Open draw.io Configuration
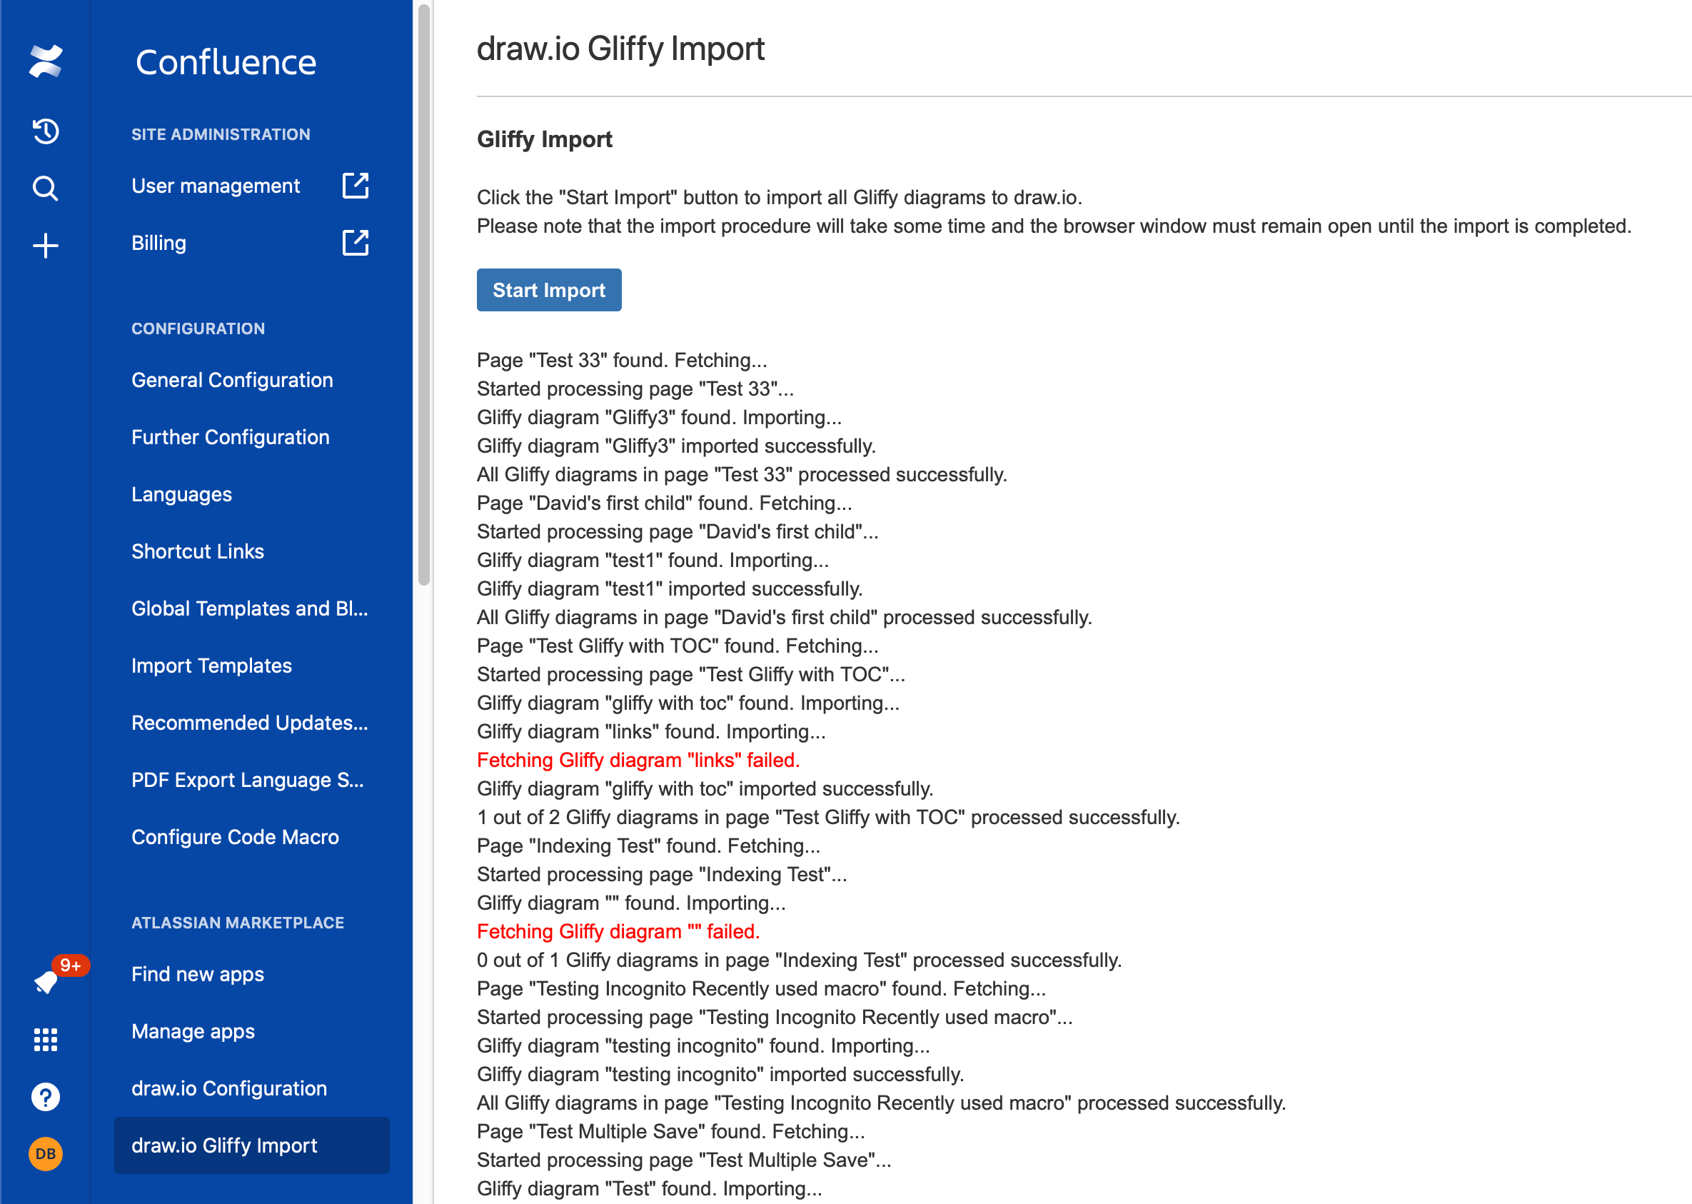 230,1088
